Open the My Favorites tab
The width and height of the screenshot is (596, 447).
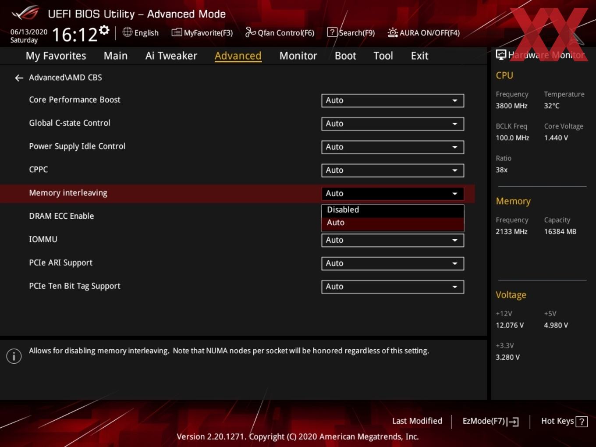pyautogui.click(x=56, y=56)
